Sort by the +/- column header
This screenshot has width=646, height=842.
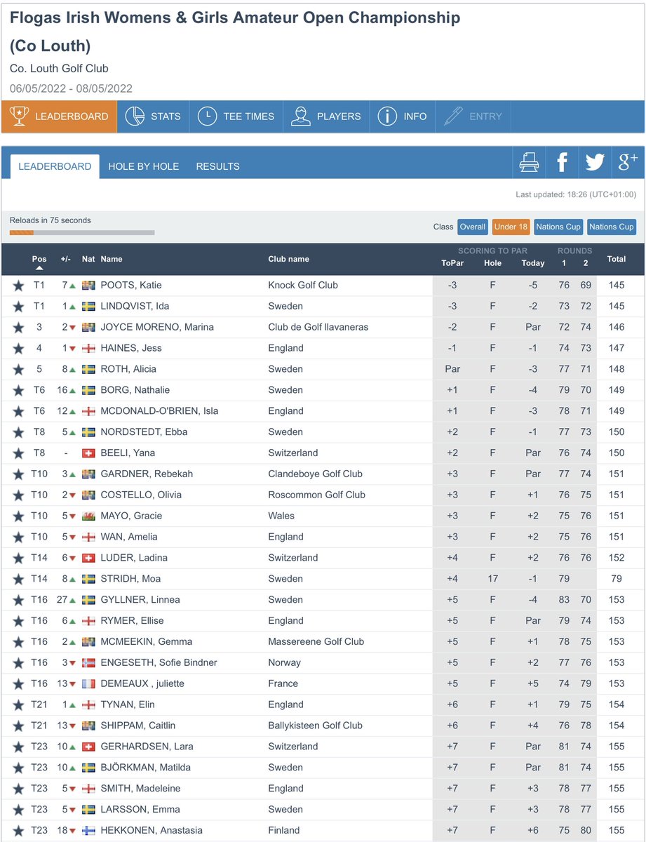pos(66,260)
